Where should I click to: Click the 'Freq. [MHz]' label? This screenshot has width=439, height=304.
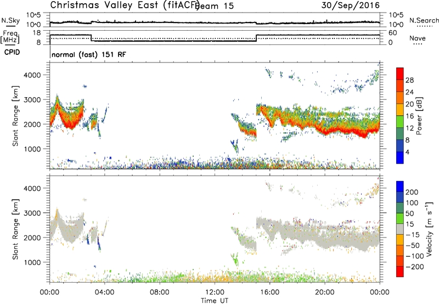(x=10, y=37)
